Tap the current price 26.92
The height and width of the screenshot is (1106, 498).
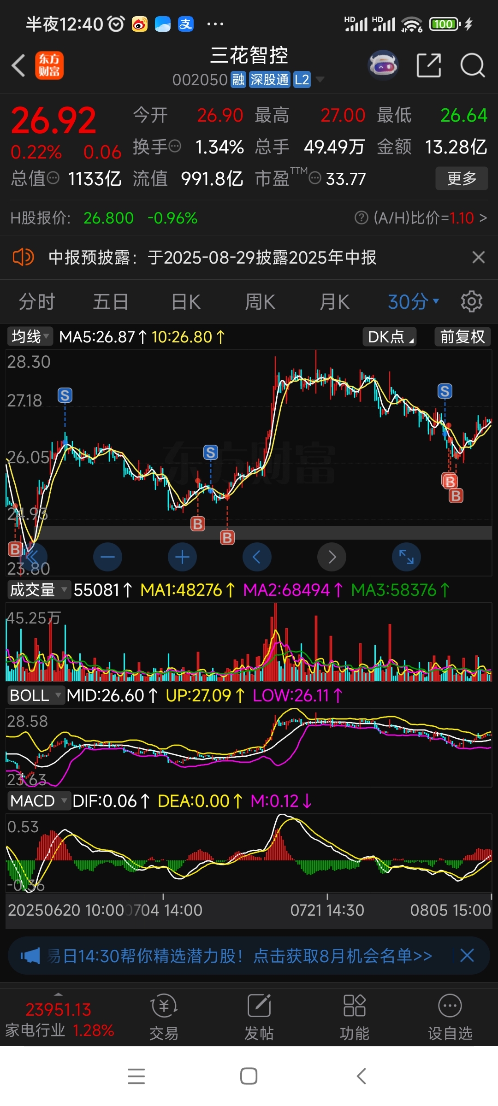pos(53,121)
